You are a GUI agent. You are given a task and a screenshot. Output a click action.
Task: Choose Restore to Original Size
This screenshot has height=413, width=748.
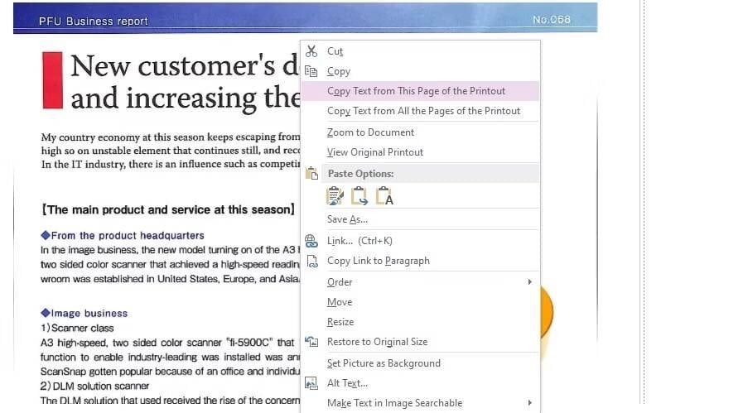click(x=420, y=342)
